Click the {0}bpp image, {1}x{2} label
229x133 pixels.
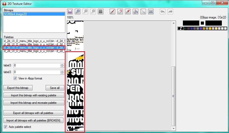click(x=213, y=17)
